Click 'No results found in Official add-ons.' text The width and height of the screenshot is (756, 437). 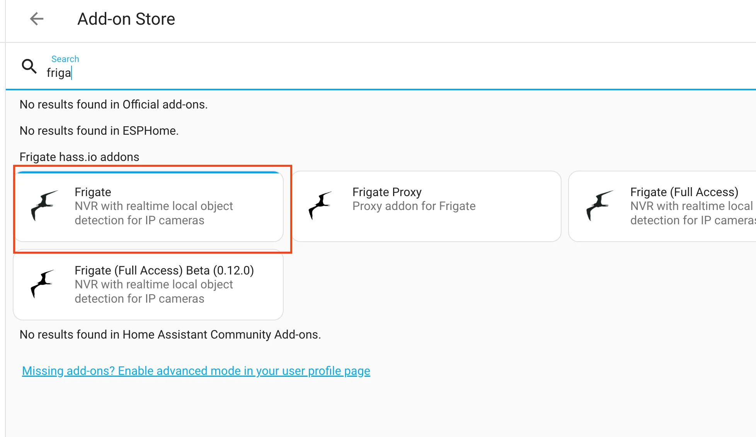coord(114,104)
